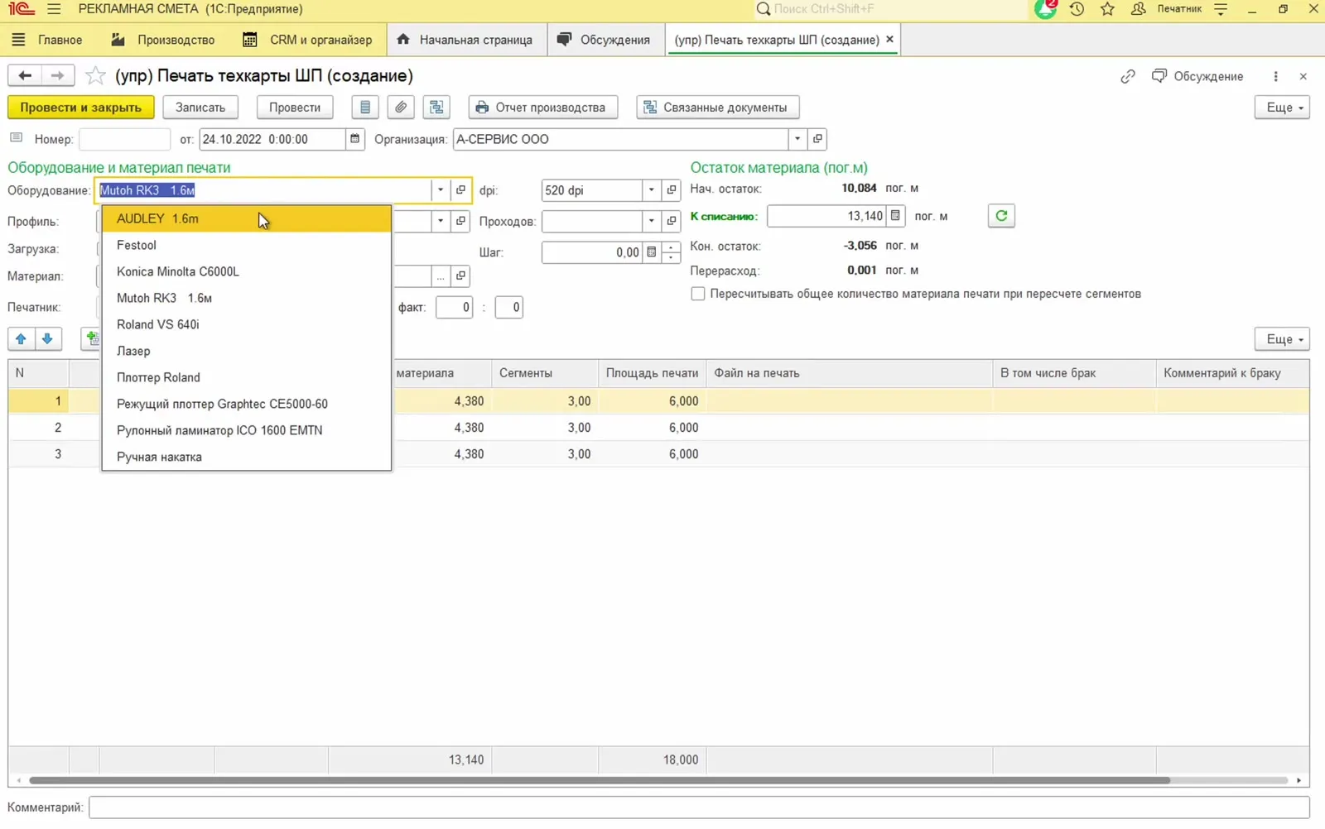The image size is (1325, 829).
Task: Open the document movements report icon
Action: 365,108
